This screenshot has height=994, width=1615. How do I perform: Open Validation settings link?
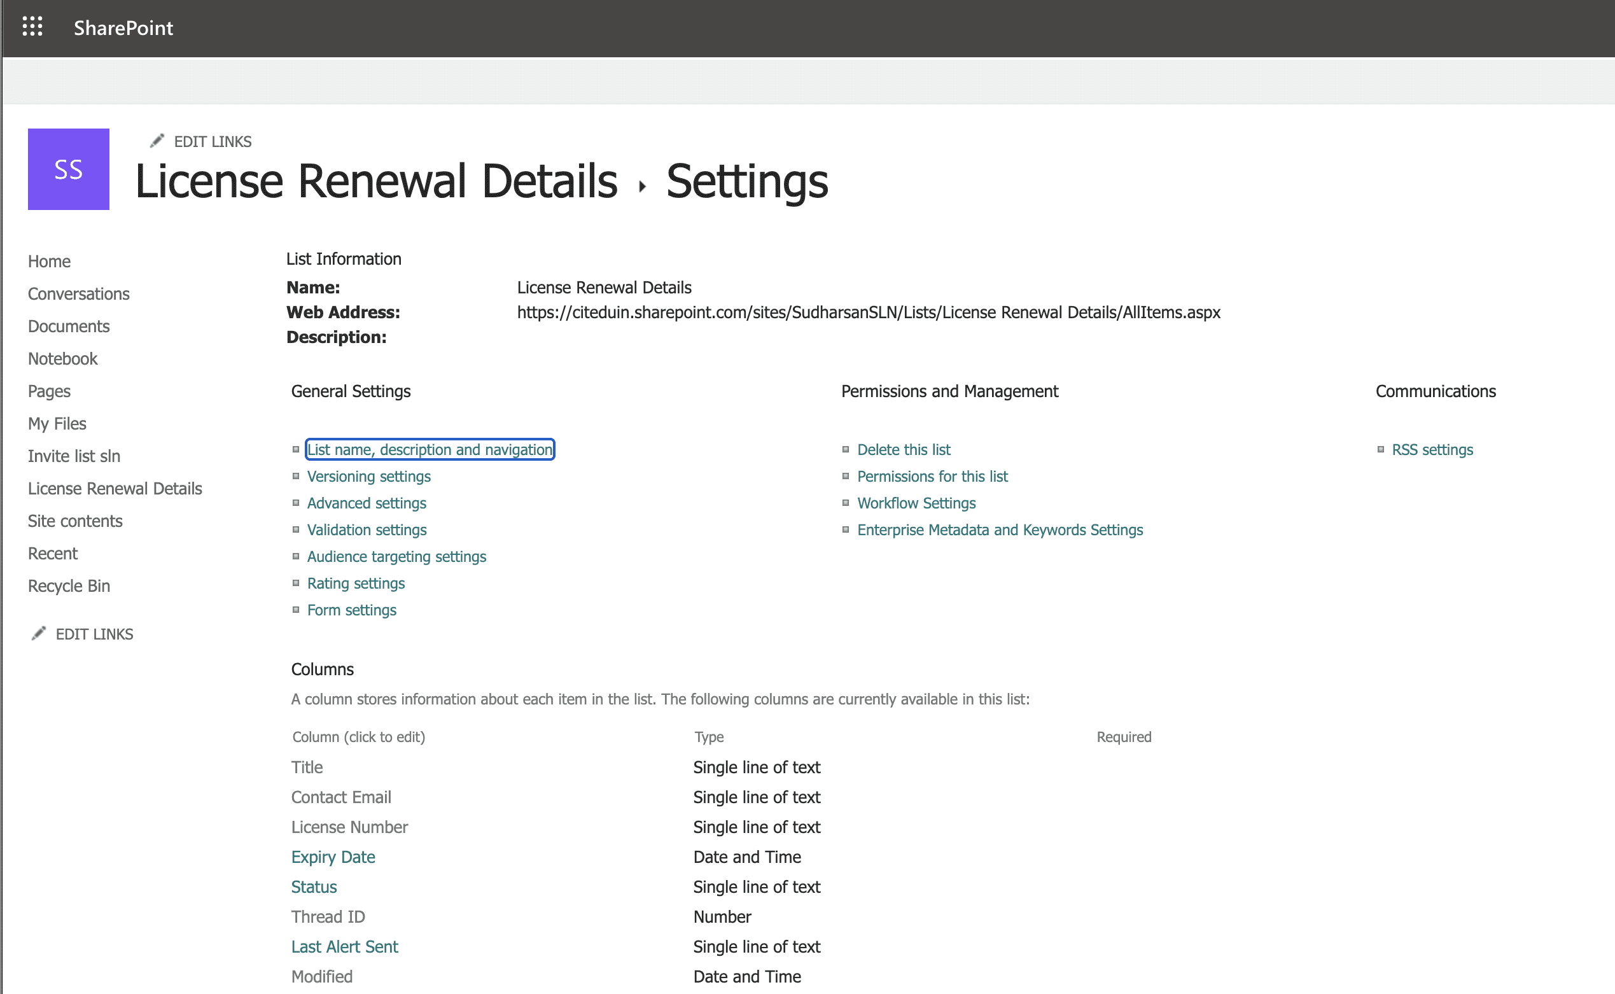coord(367,530)
